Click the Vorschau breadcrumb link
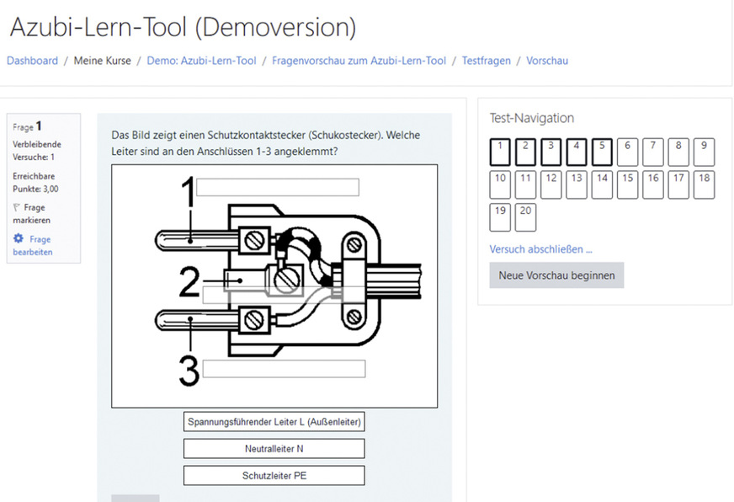The image size is (734, 502). (547, 61)
